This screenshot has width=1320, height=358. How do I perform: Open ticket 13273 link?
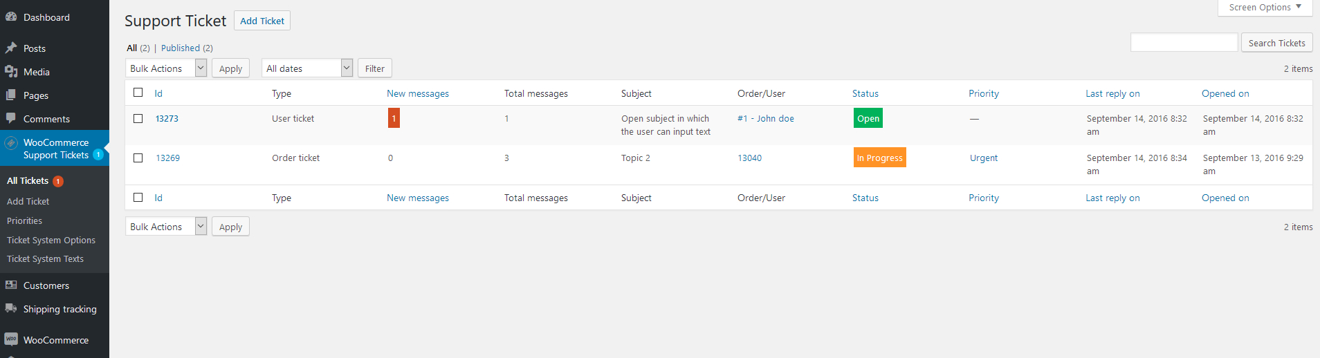click(x=167, y=118)
